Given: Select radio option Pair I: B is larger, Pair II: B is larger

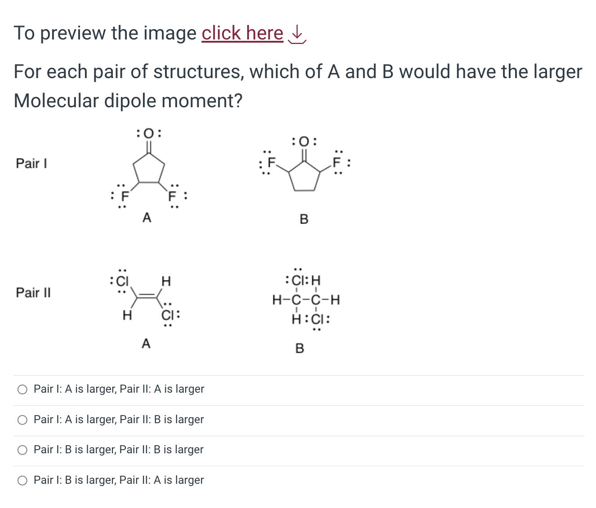Looking at the screenshot, I should tap(22, 450).
